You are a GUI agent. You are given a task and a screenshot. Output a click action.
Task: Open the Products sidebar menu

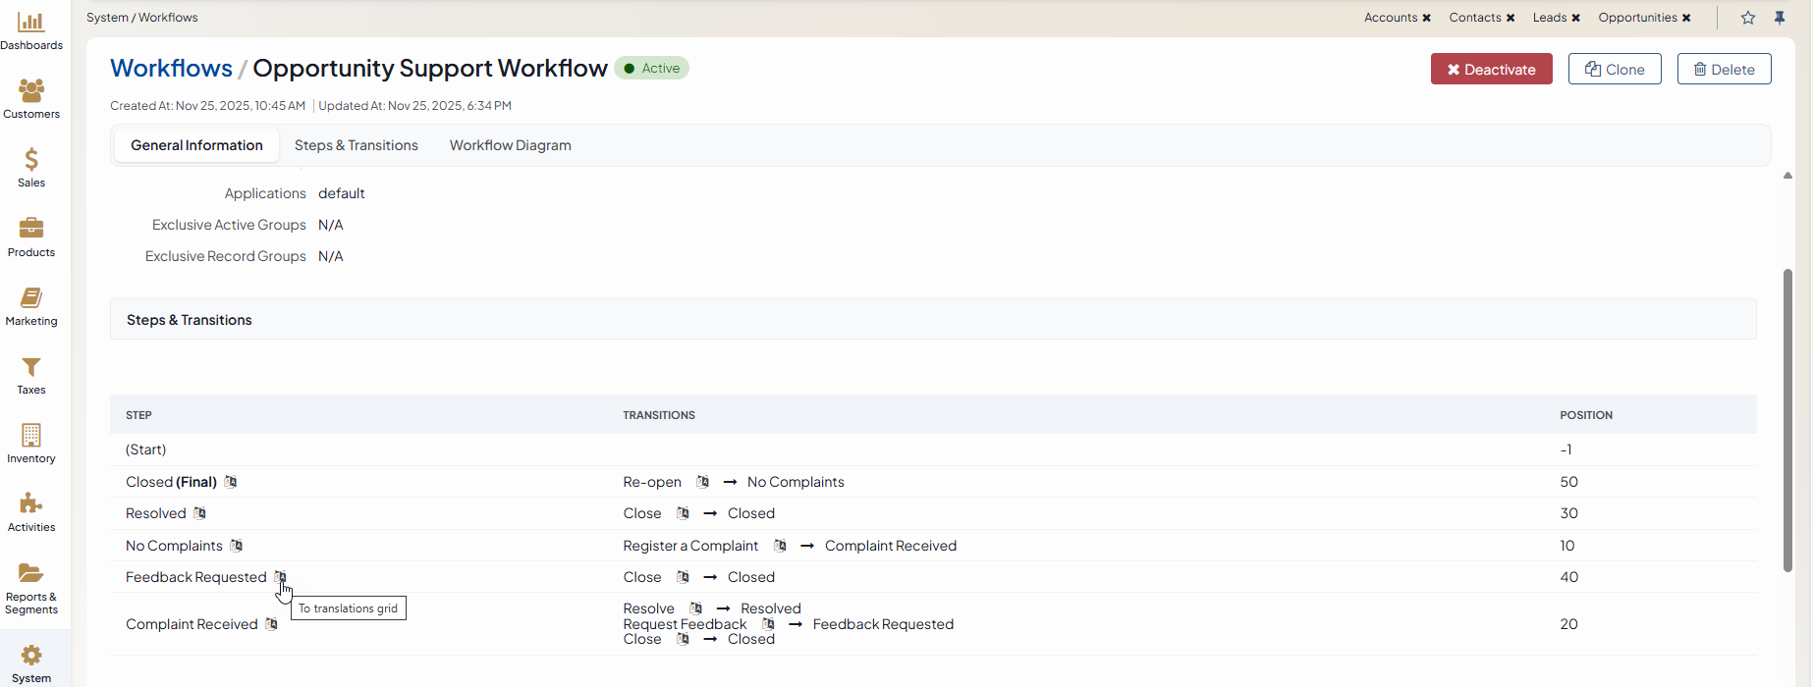coord(31,238)
